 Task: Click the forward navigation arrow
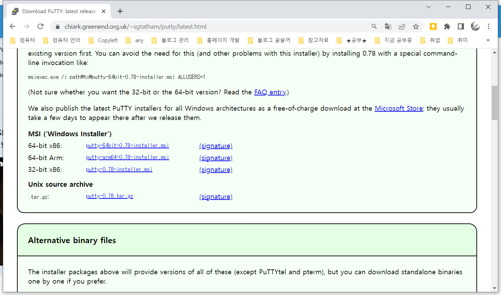pos(27,27)
